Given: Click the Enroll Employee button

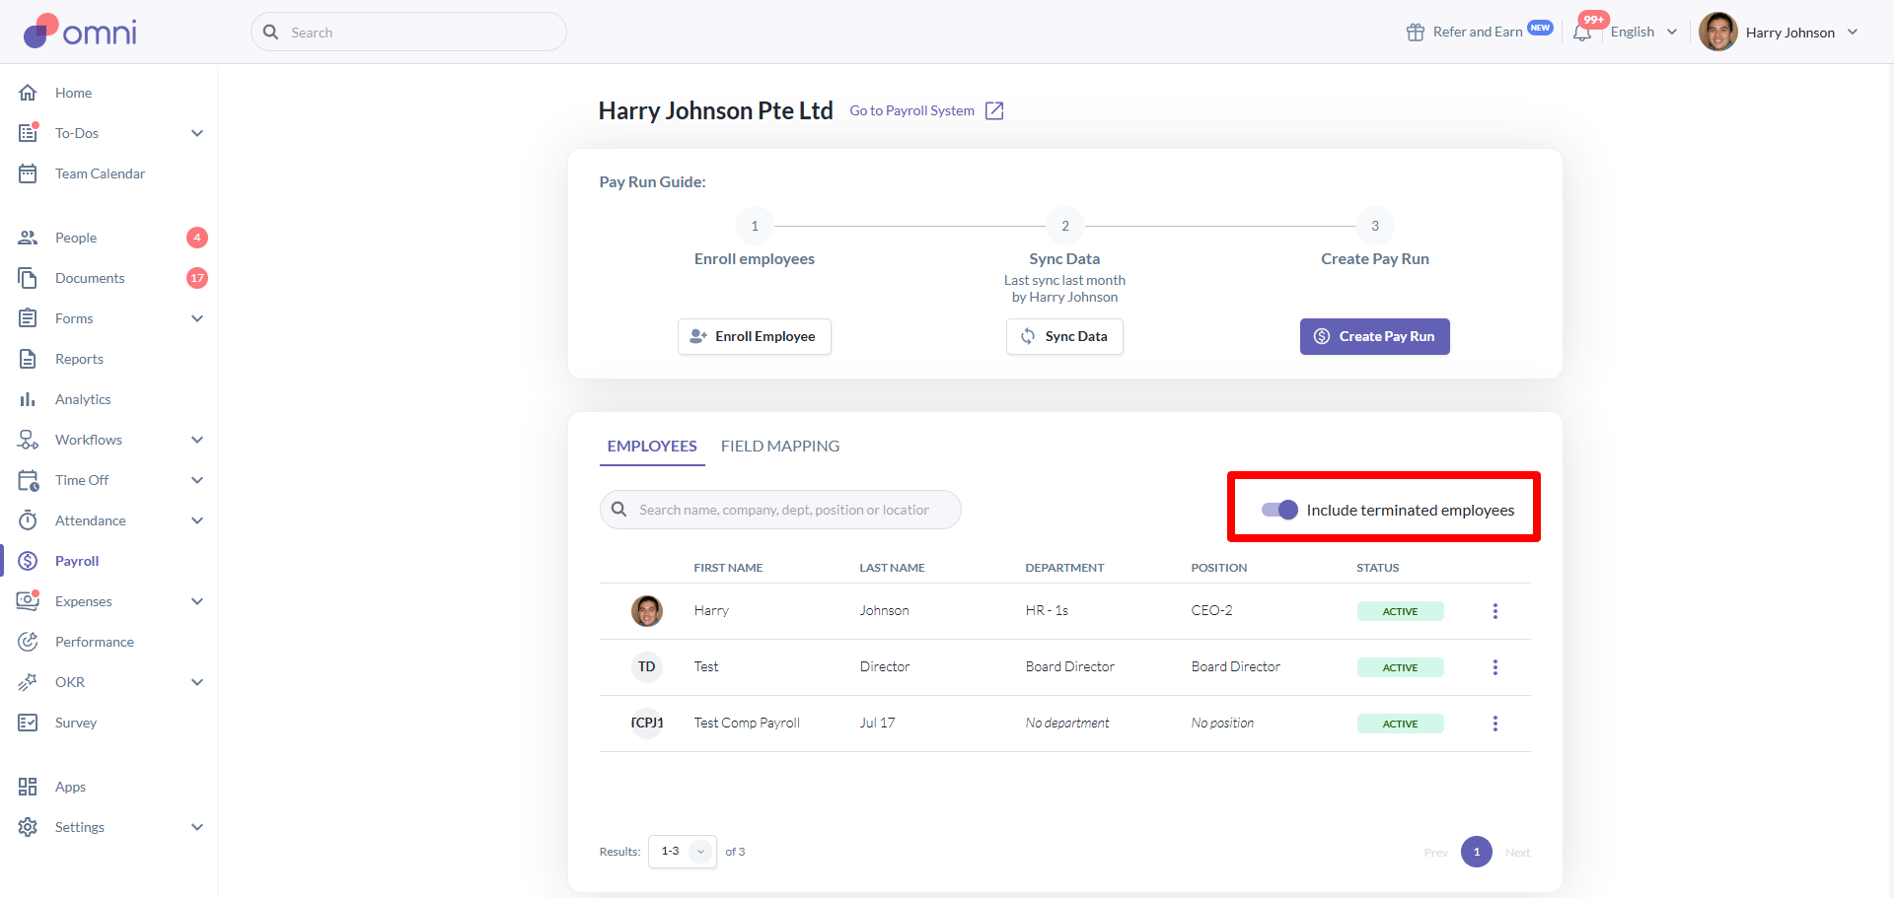Looking at the screenshot, I should point(755,336).
